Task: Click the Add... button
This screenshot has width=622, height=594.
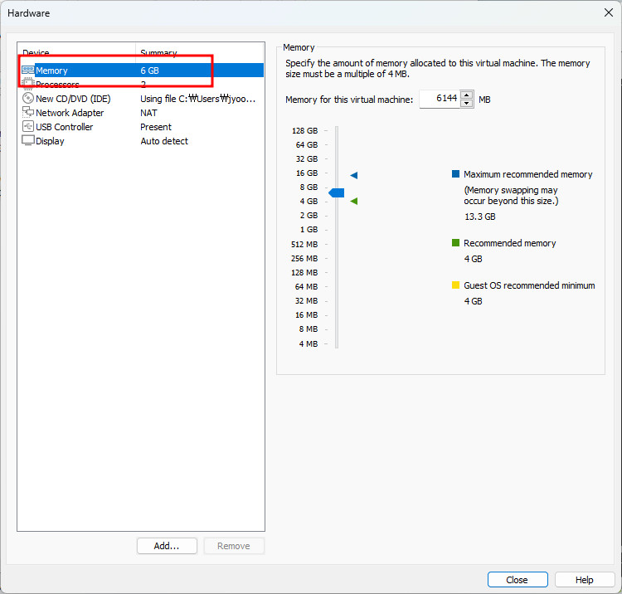Action: coord(167,546)
